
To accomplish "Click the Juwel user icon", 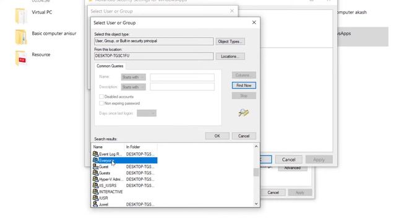I will [95, 204].
